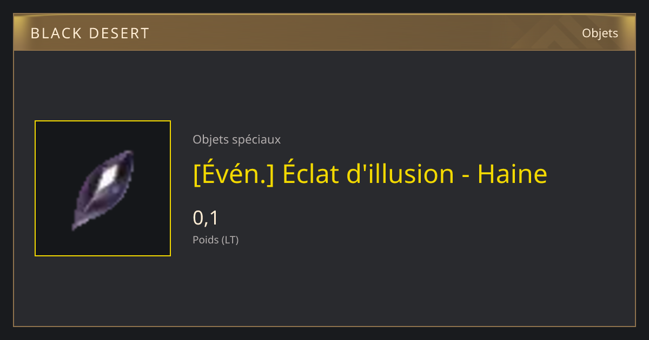Click the gold header banner bar
The width and height of the screenshot is (649, 340).
[x=325, y=32]
